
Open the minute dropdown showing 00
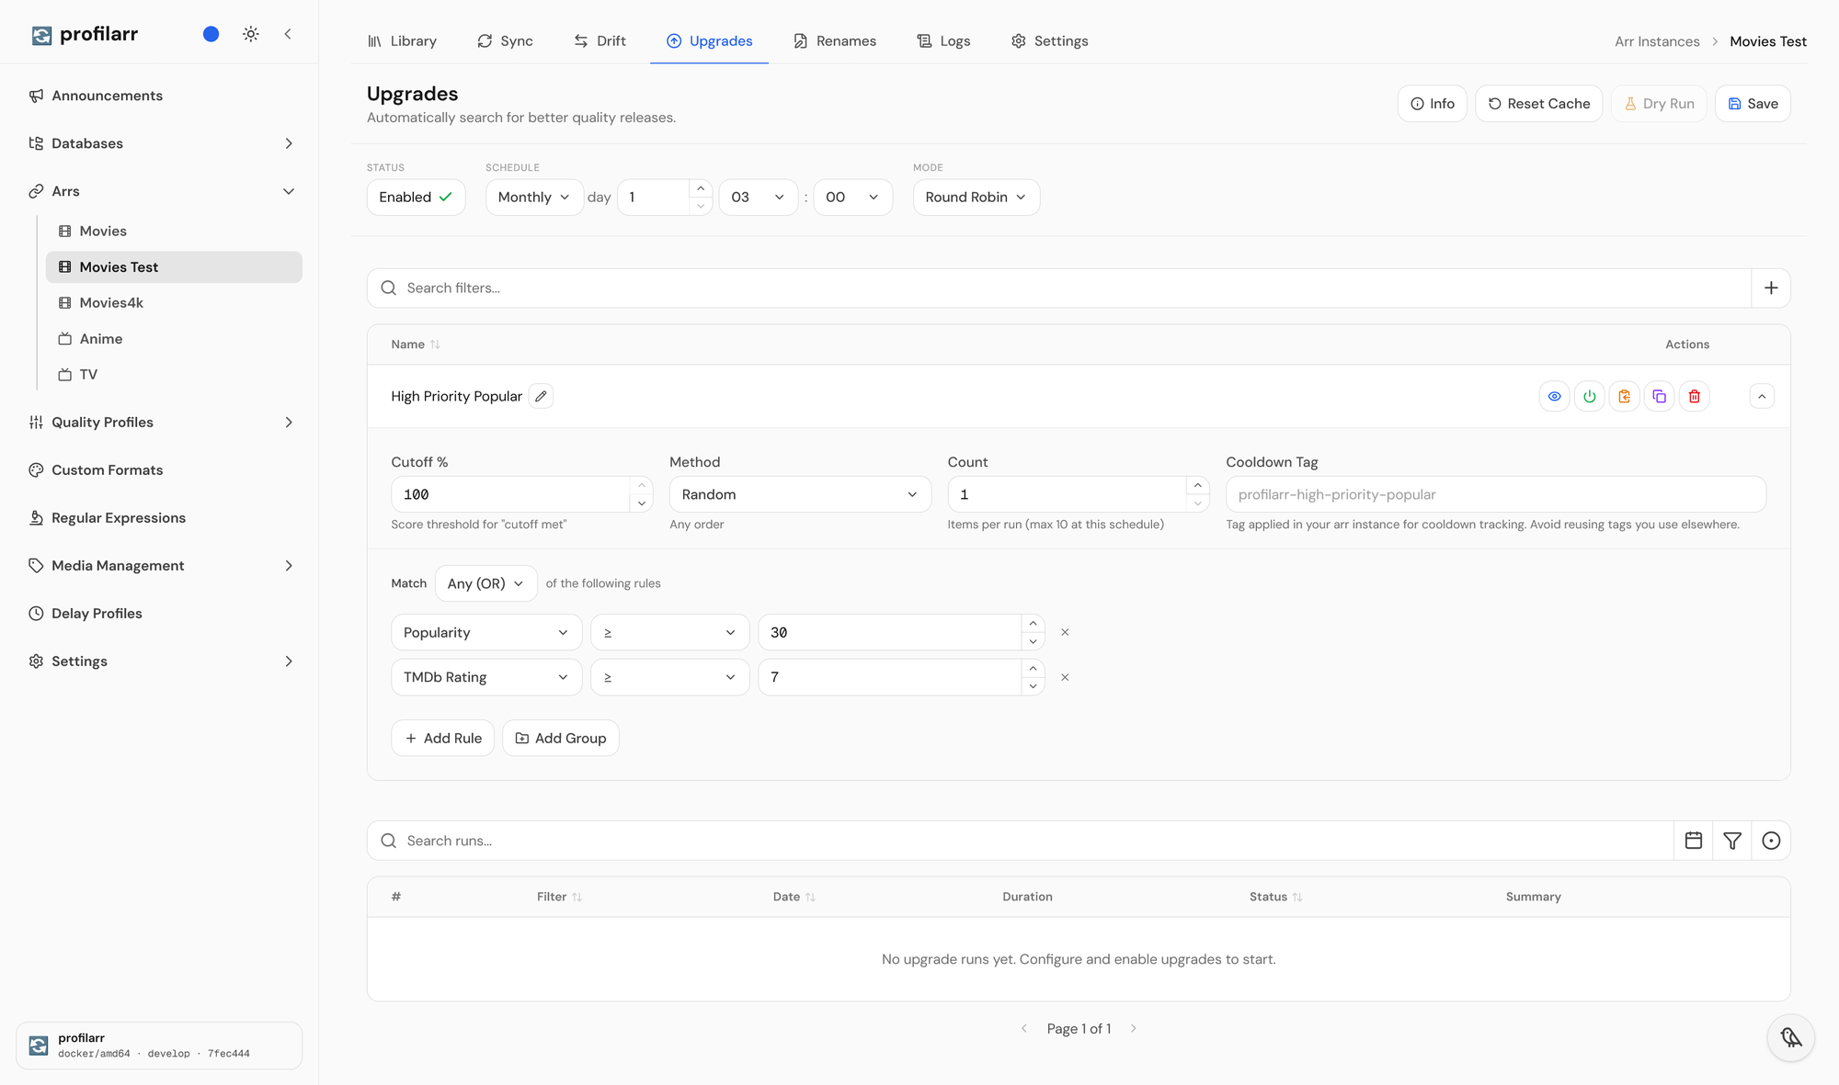click(852, 198)
